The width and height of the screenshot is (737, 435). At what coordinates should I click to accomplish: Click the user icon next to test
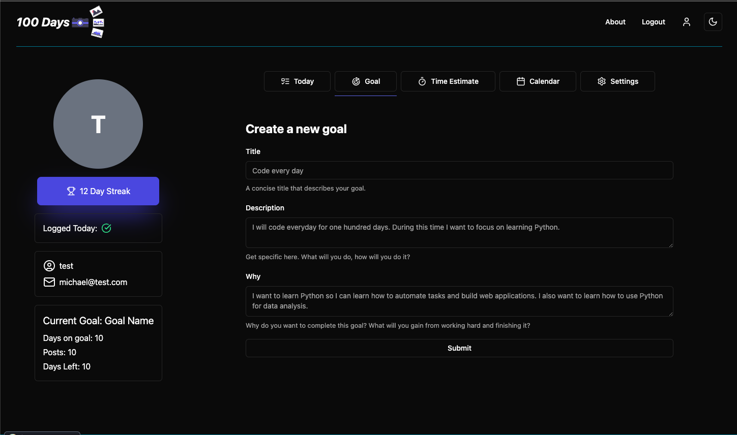coord(49,266)
